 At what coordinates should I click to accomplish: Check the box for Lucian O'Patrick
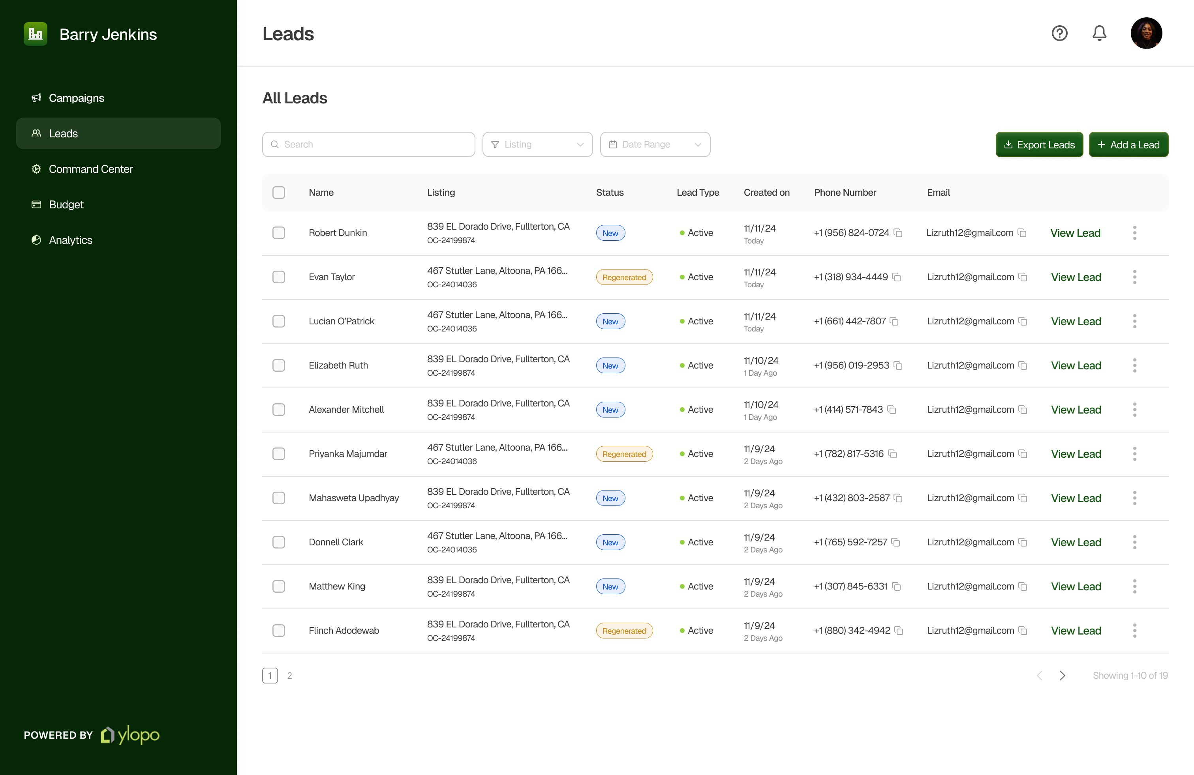(x=278, y=321)
